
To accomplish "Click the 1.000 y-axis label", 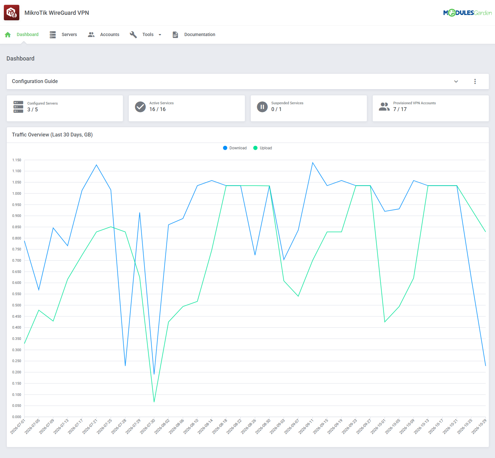I will (x=17, y=193).
